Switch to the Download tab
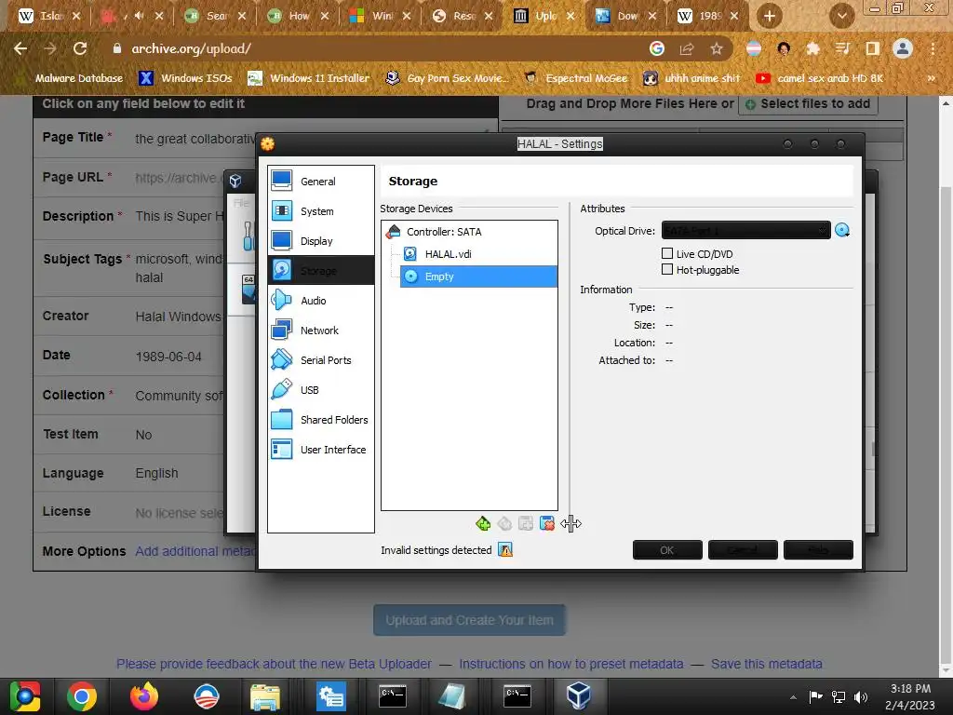The image size is (953, 715). (x=626, y=16)
